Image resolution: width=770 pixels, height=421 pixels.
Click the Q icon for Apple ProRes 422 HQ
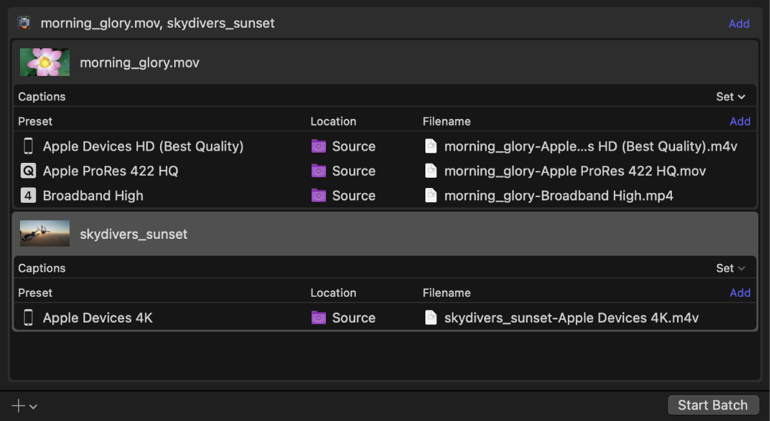[x=28, y=171]
